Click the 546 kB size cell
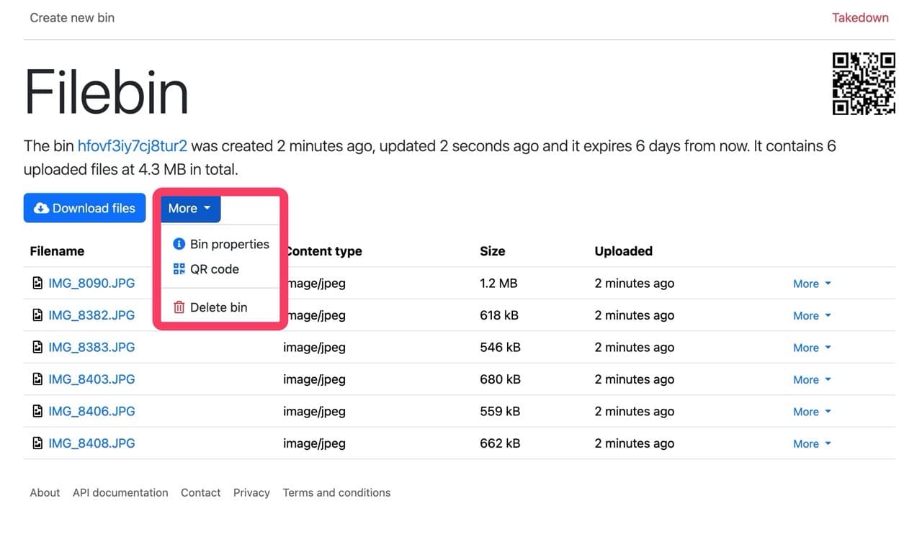The width and height of the screenshot is (922, 547). [500, 348]
